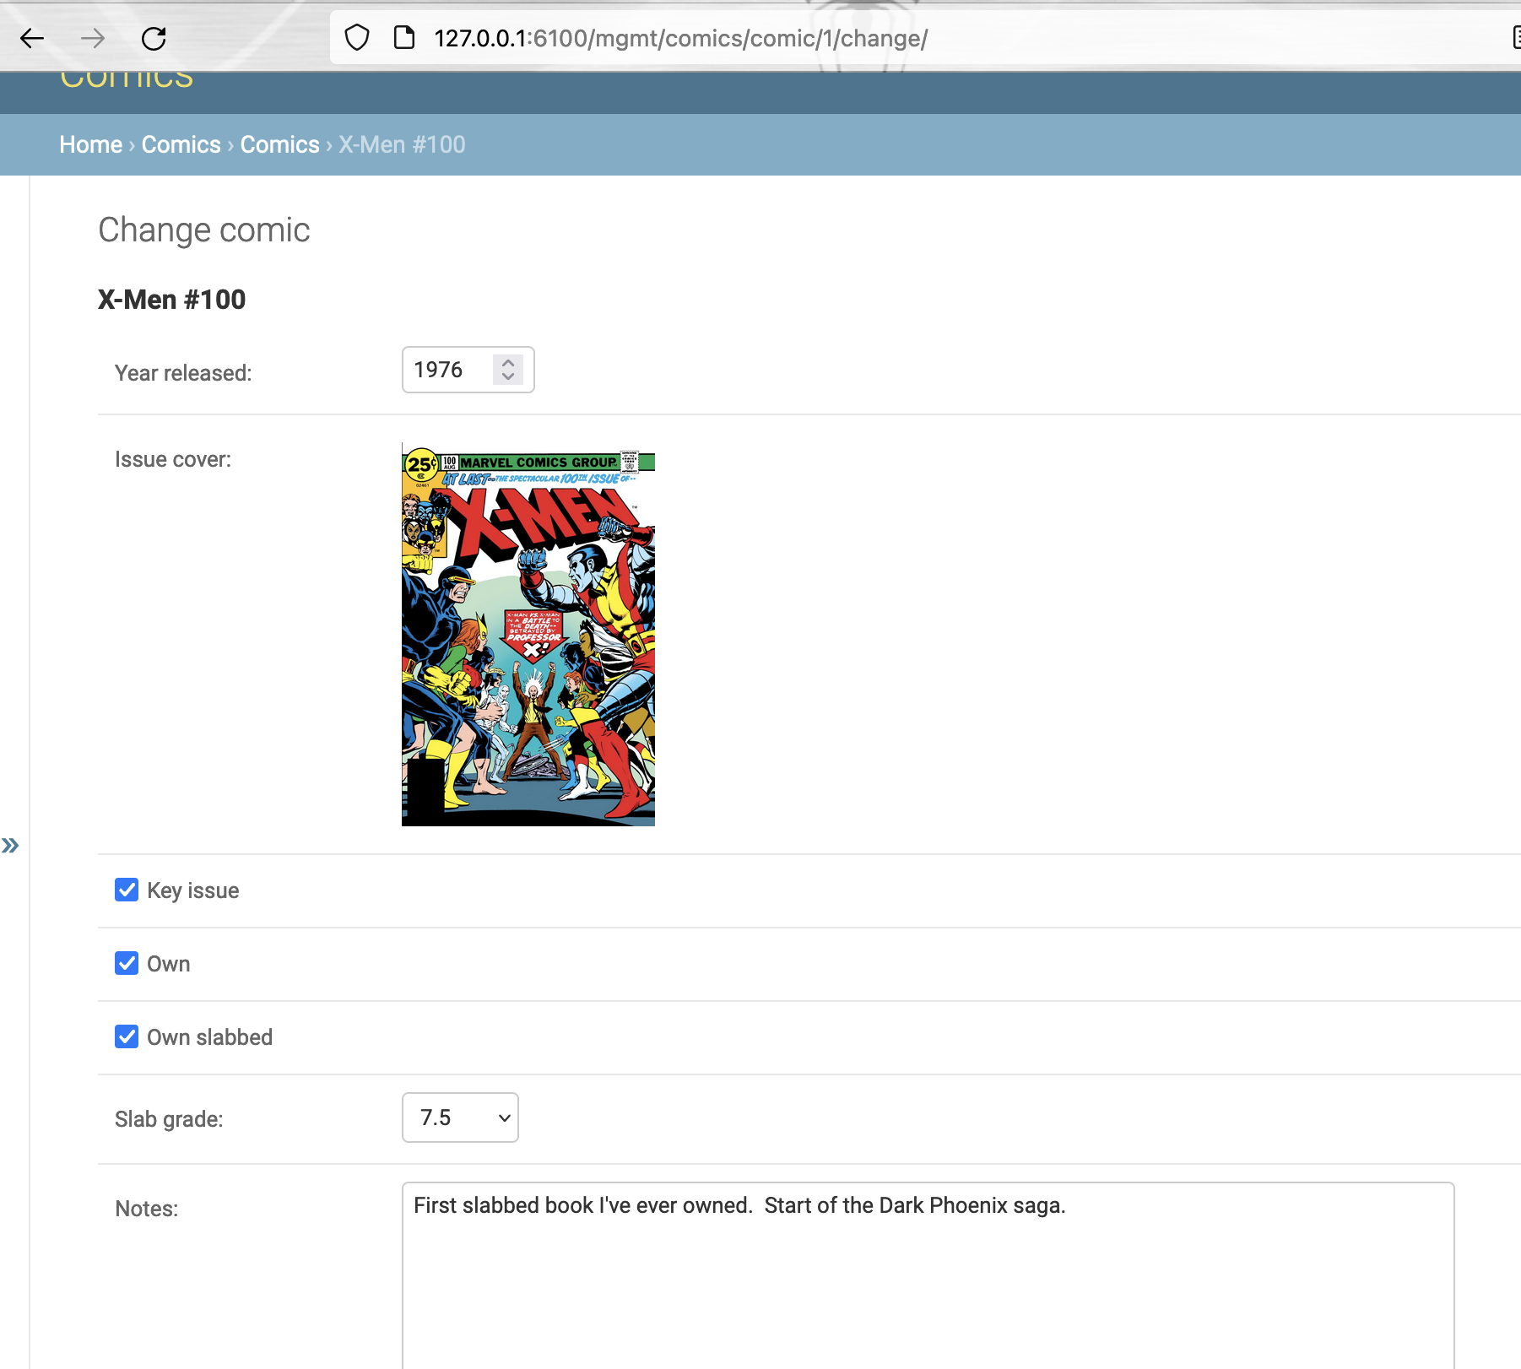This screenshot has height=1369, width=1521.
Task: Open the X-Men issue cover image
Action: point(528,635)
